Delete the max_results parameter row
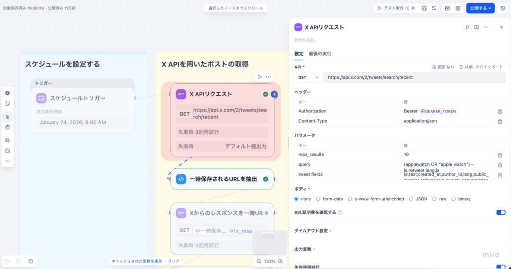Screen dimensions: 511x269 (500, 155)
